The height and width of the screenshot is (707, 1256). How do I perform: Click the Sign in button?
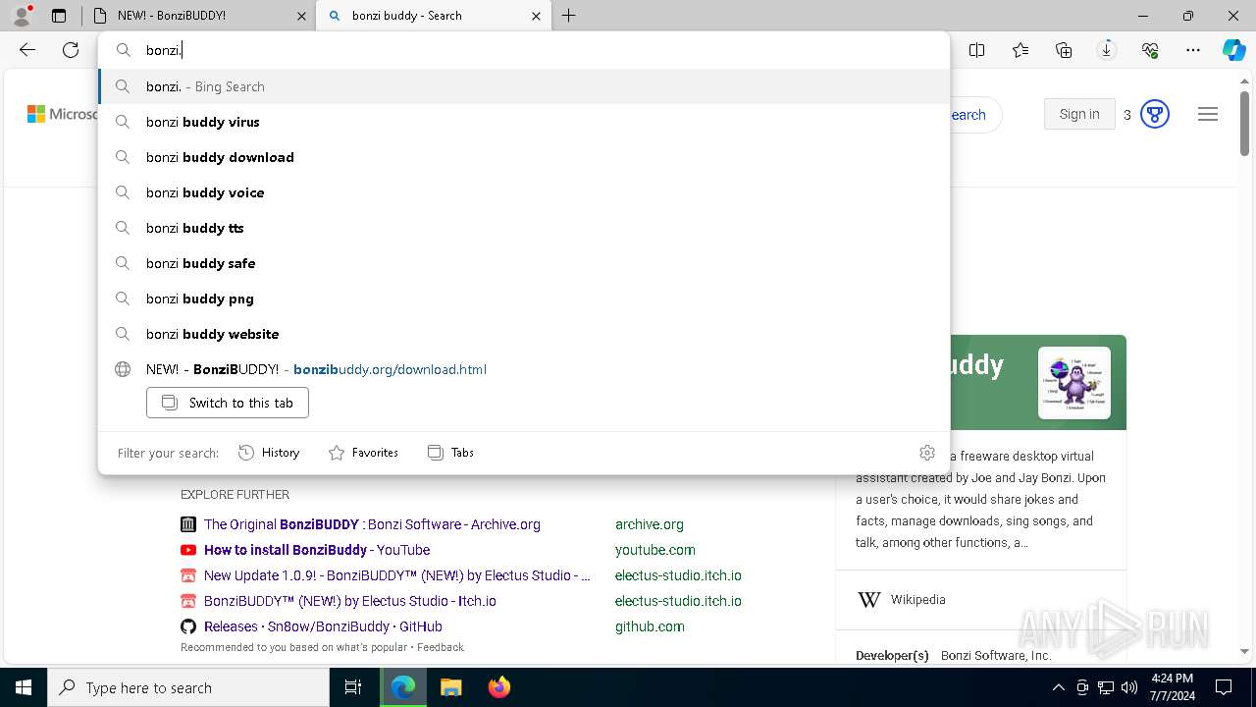click(x=1079, y=114)
